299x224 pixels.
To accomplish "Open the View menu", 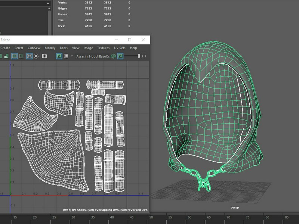I will pos(76,48).
